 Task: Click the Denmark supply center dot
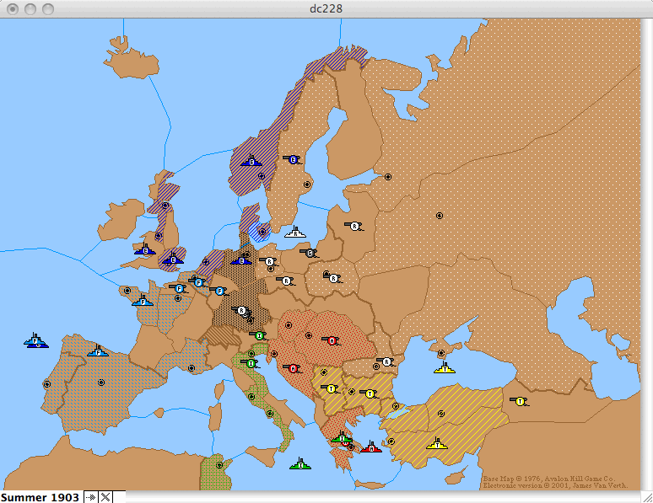coord(262,232)
